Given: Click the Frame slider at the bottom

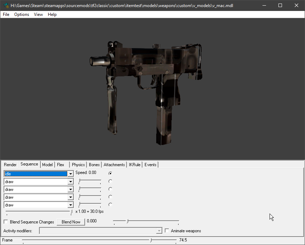Looking at the screenshot, I should click(x=100, y=241).
